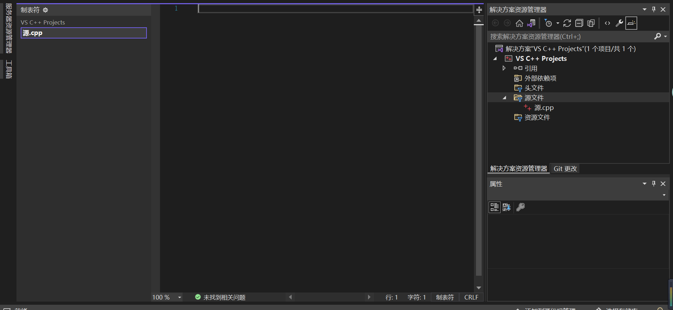Click the 行: 1 line indicator

[392, 297]
